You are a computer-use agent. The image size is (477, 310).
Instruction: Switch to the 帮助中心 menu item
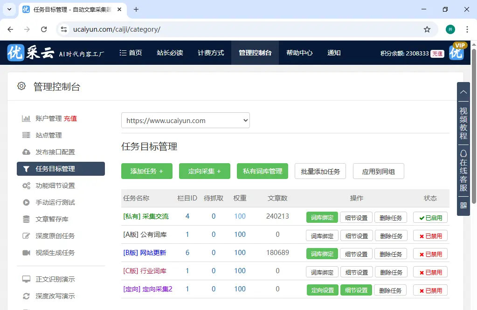click(299, 53)
